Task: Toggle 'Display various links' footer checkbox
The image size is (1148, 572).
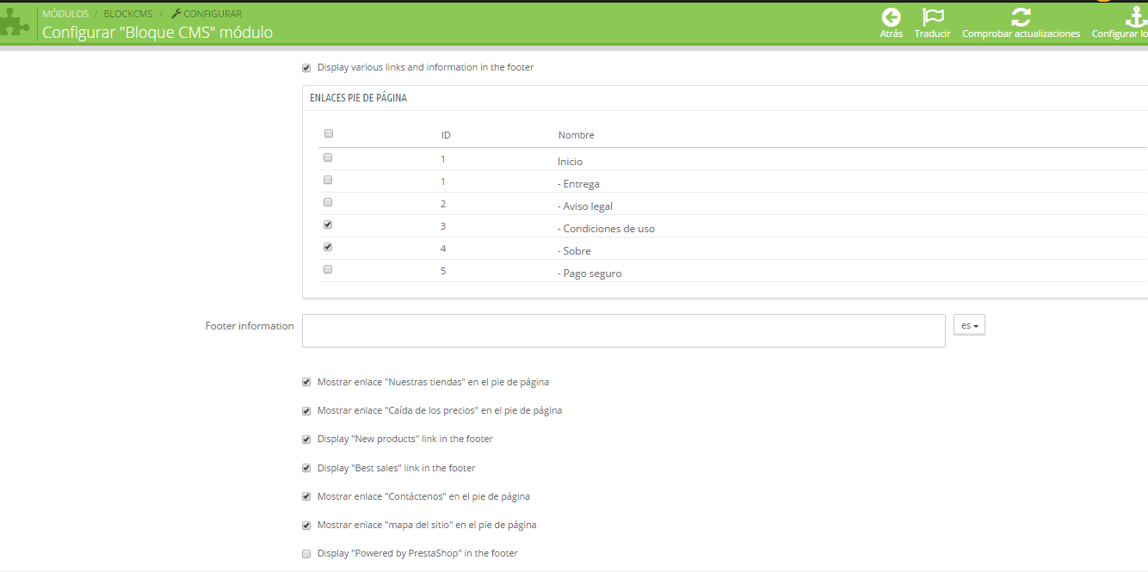Action: coord(306,68)
